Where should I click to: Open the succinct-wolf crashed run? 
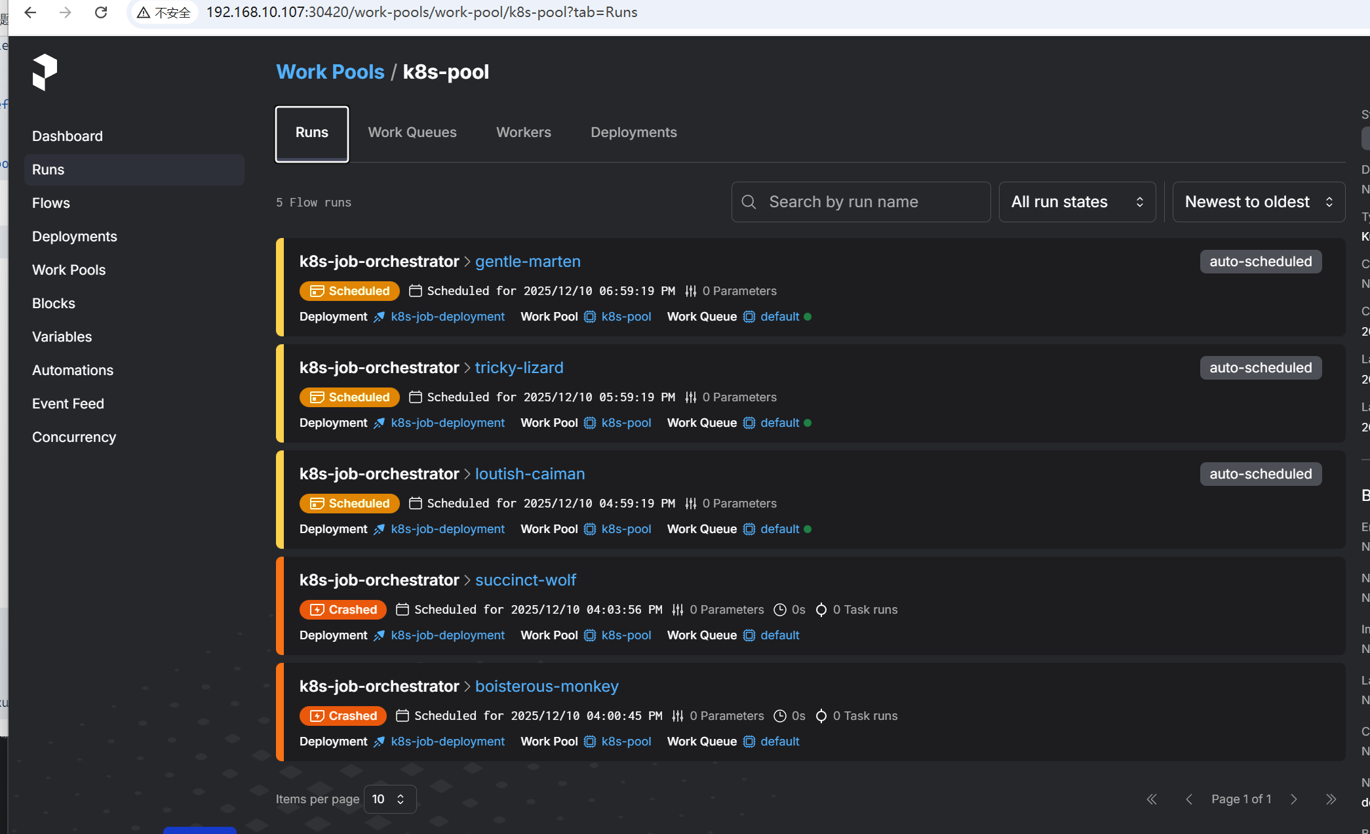click(x=525, y=580)
